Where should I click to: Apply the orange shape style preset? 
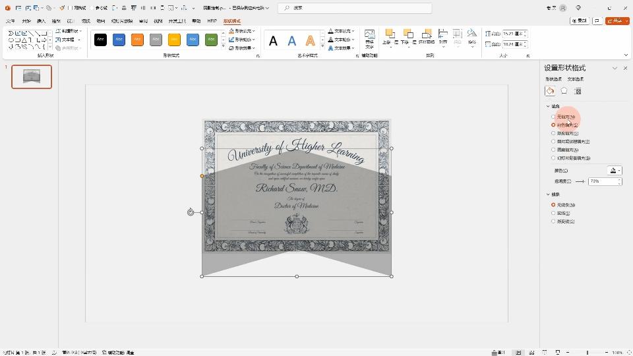point(137,40)
